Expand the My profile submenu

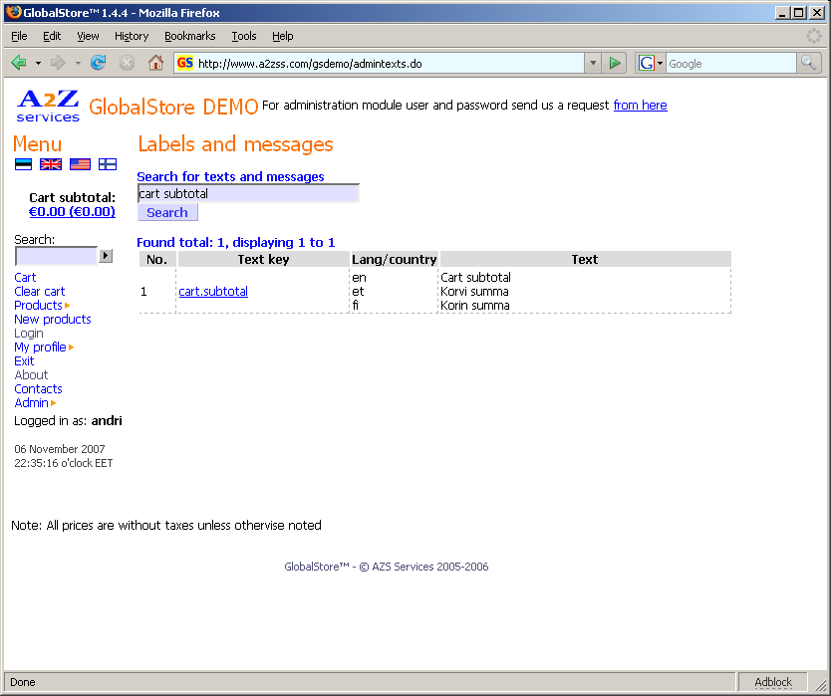click(x=71, y=348)
